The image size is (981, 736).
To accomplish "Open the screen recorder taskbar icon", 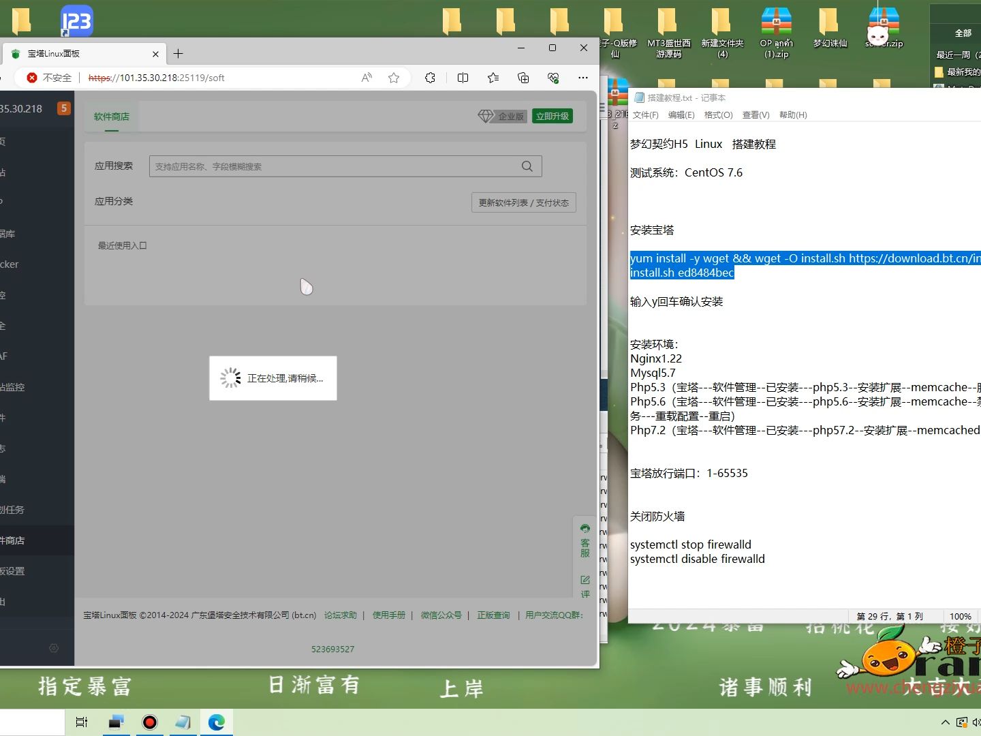I will [150, 722].
